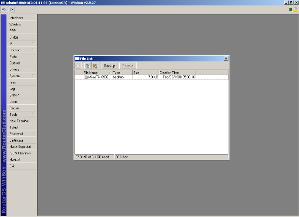The height and width of the screenshot is (217, 299).
Task: Sort by File Name column header
Action: tap(97, 72)
